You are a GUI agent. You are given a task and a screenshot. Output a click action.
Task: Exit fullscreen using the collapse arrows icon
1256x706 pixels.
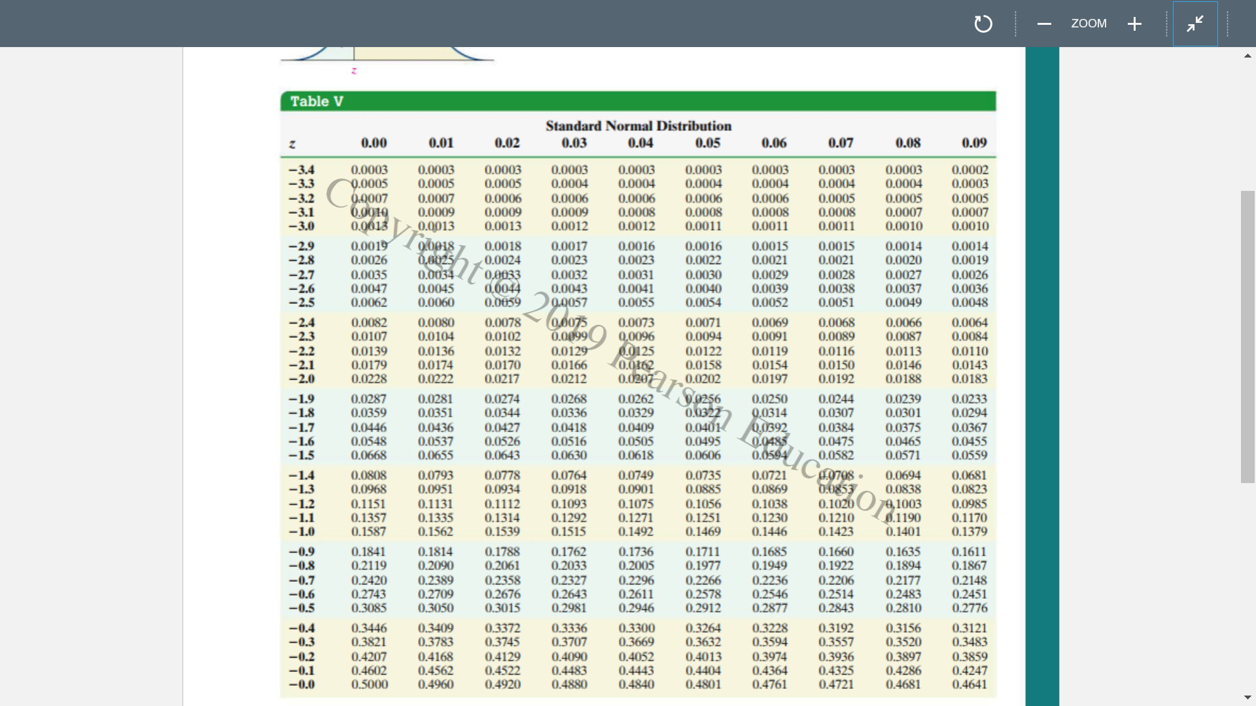tap(1195, 24)
